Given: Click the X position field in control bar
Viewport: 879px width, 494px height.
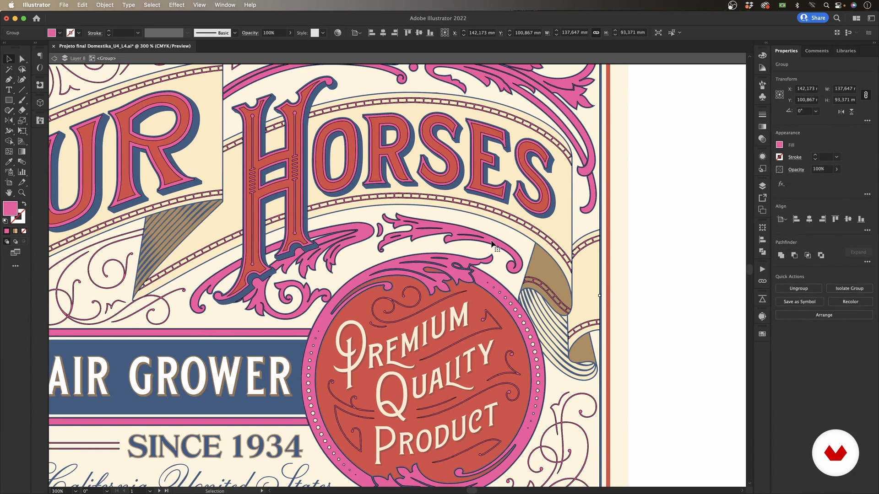Looking at the screenshot, I should (482, 33).
